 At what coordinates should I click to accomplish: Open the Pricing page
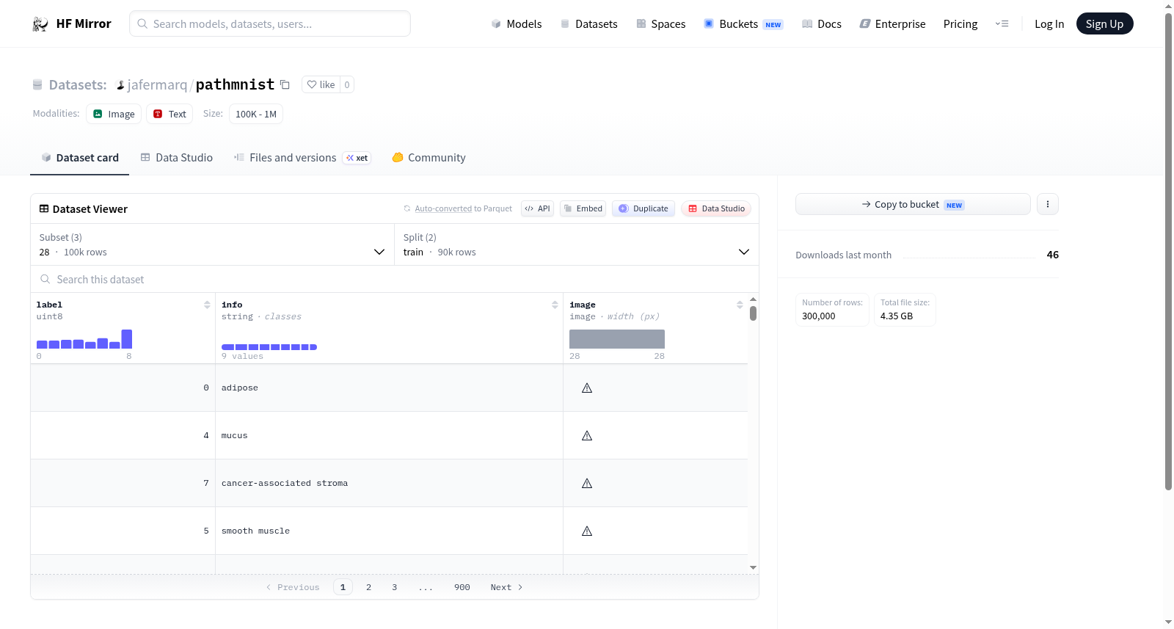(960, 24)
